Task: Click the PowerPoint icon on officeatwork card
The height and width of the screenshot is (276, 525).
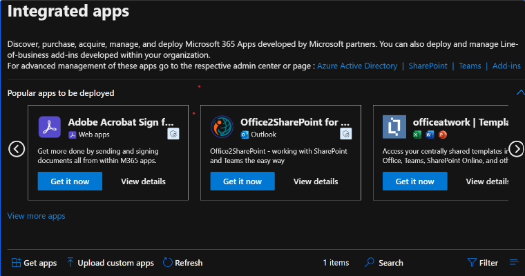Action: click(x=442, y=135)
